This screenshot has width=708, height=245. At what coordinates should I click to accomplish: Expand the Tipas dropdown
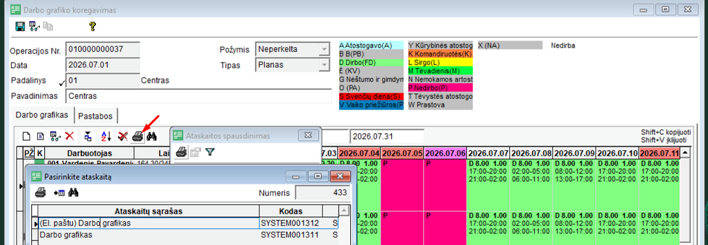[324, 65]
